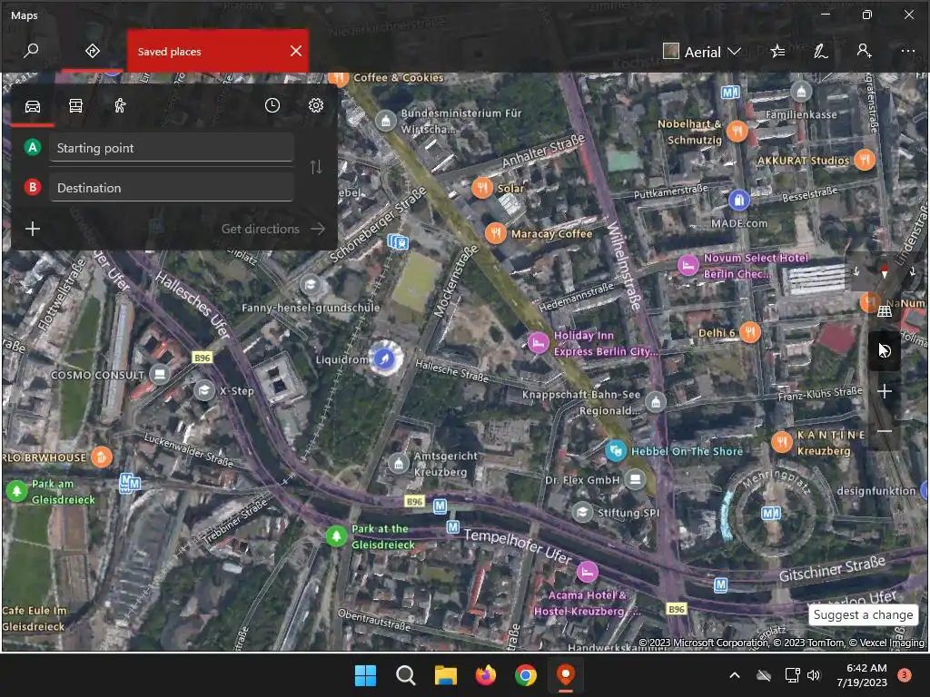The height and width of the screenshot is (697, 930).
Task: Open Saved places star list icon
Action: click(x=777, y=52)
